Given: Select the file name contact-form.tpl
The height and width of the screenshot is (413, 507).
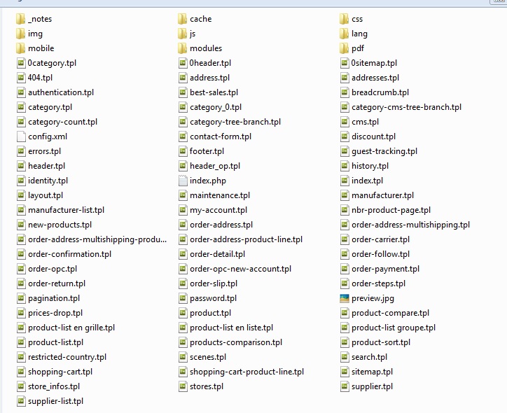Looking at the screenshot, I should pyautogui.click(x=221, y=136).
